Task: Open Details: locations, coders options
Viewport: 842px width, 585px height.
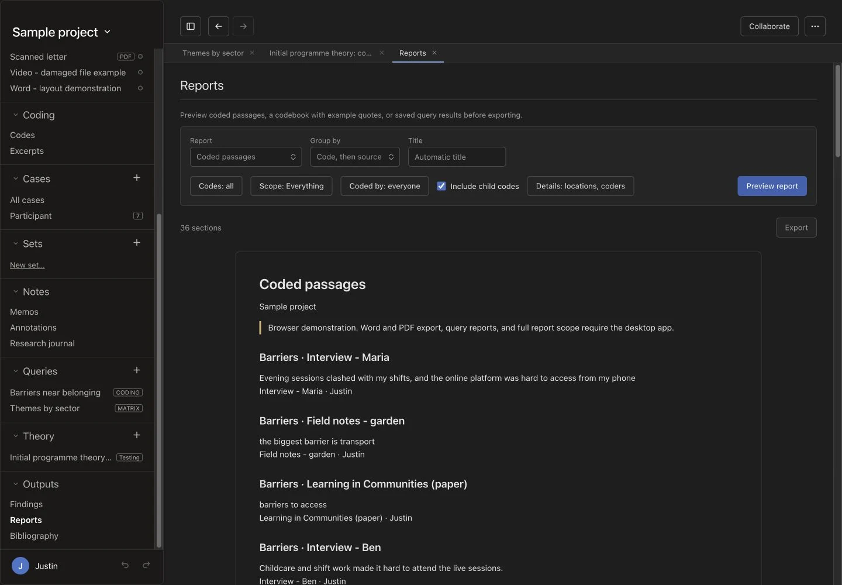Action: [581, 186]
